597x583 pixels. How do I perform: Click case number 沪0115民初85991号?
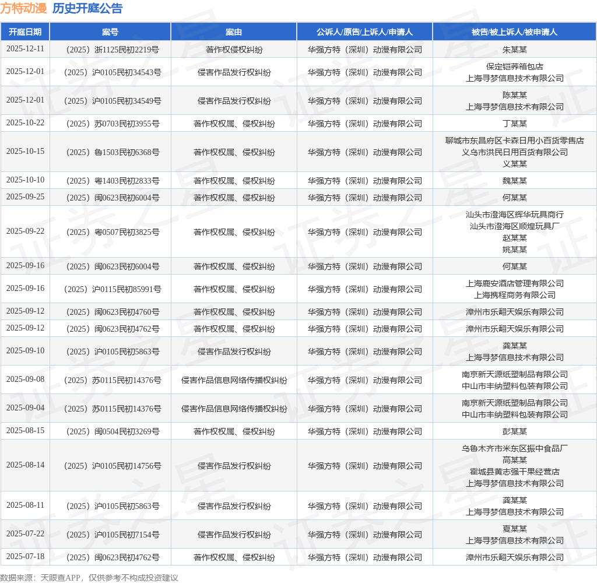(x=113, y=289)
